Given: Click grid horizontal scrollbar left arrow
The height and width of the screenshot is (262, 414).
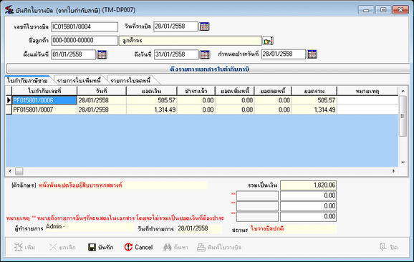Looking at the screenshot, I should point(10,171).
